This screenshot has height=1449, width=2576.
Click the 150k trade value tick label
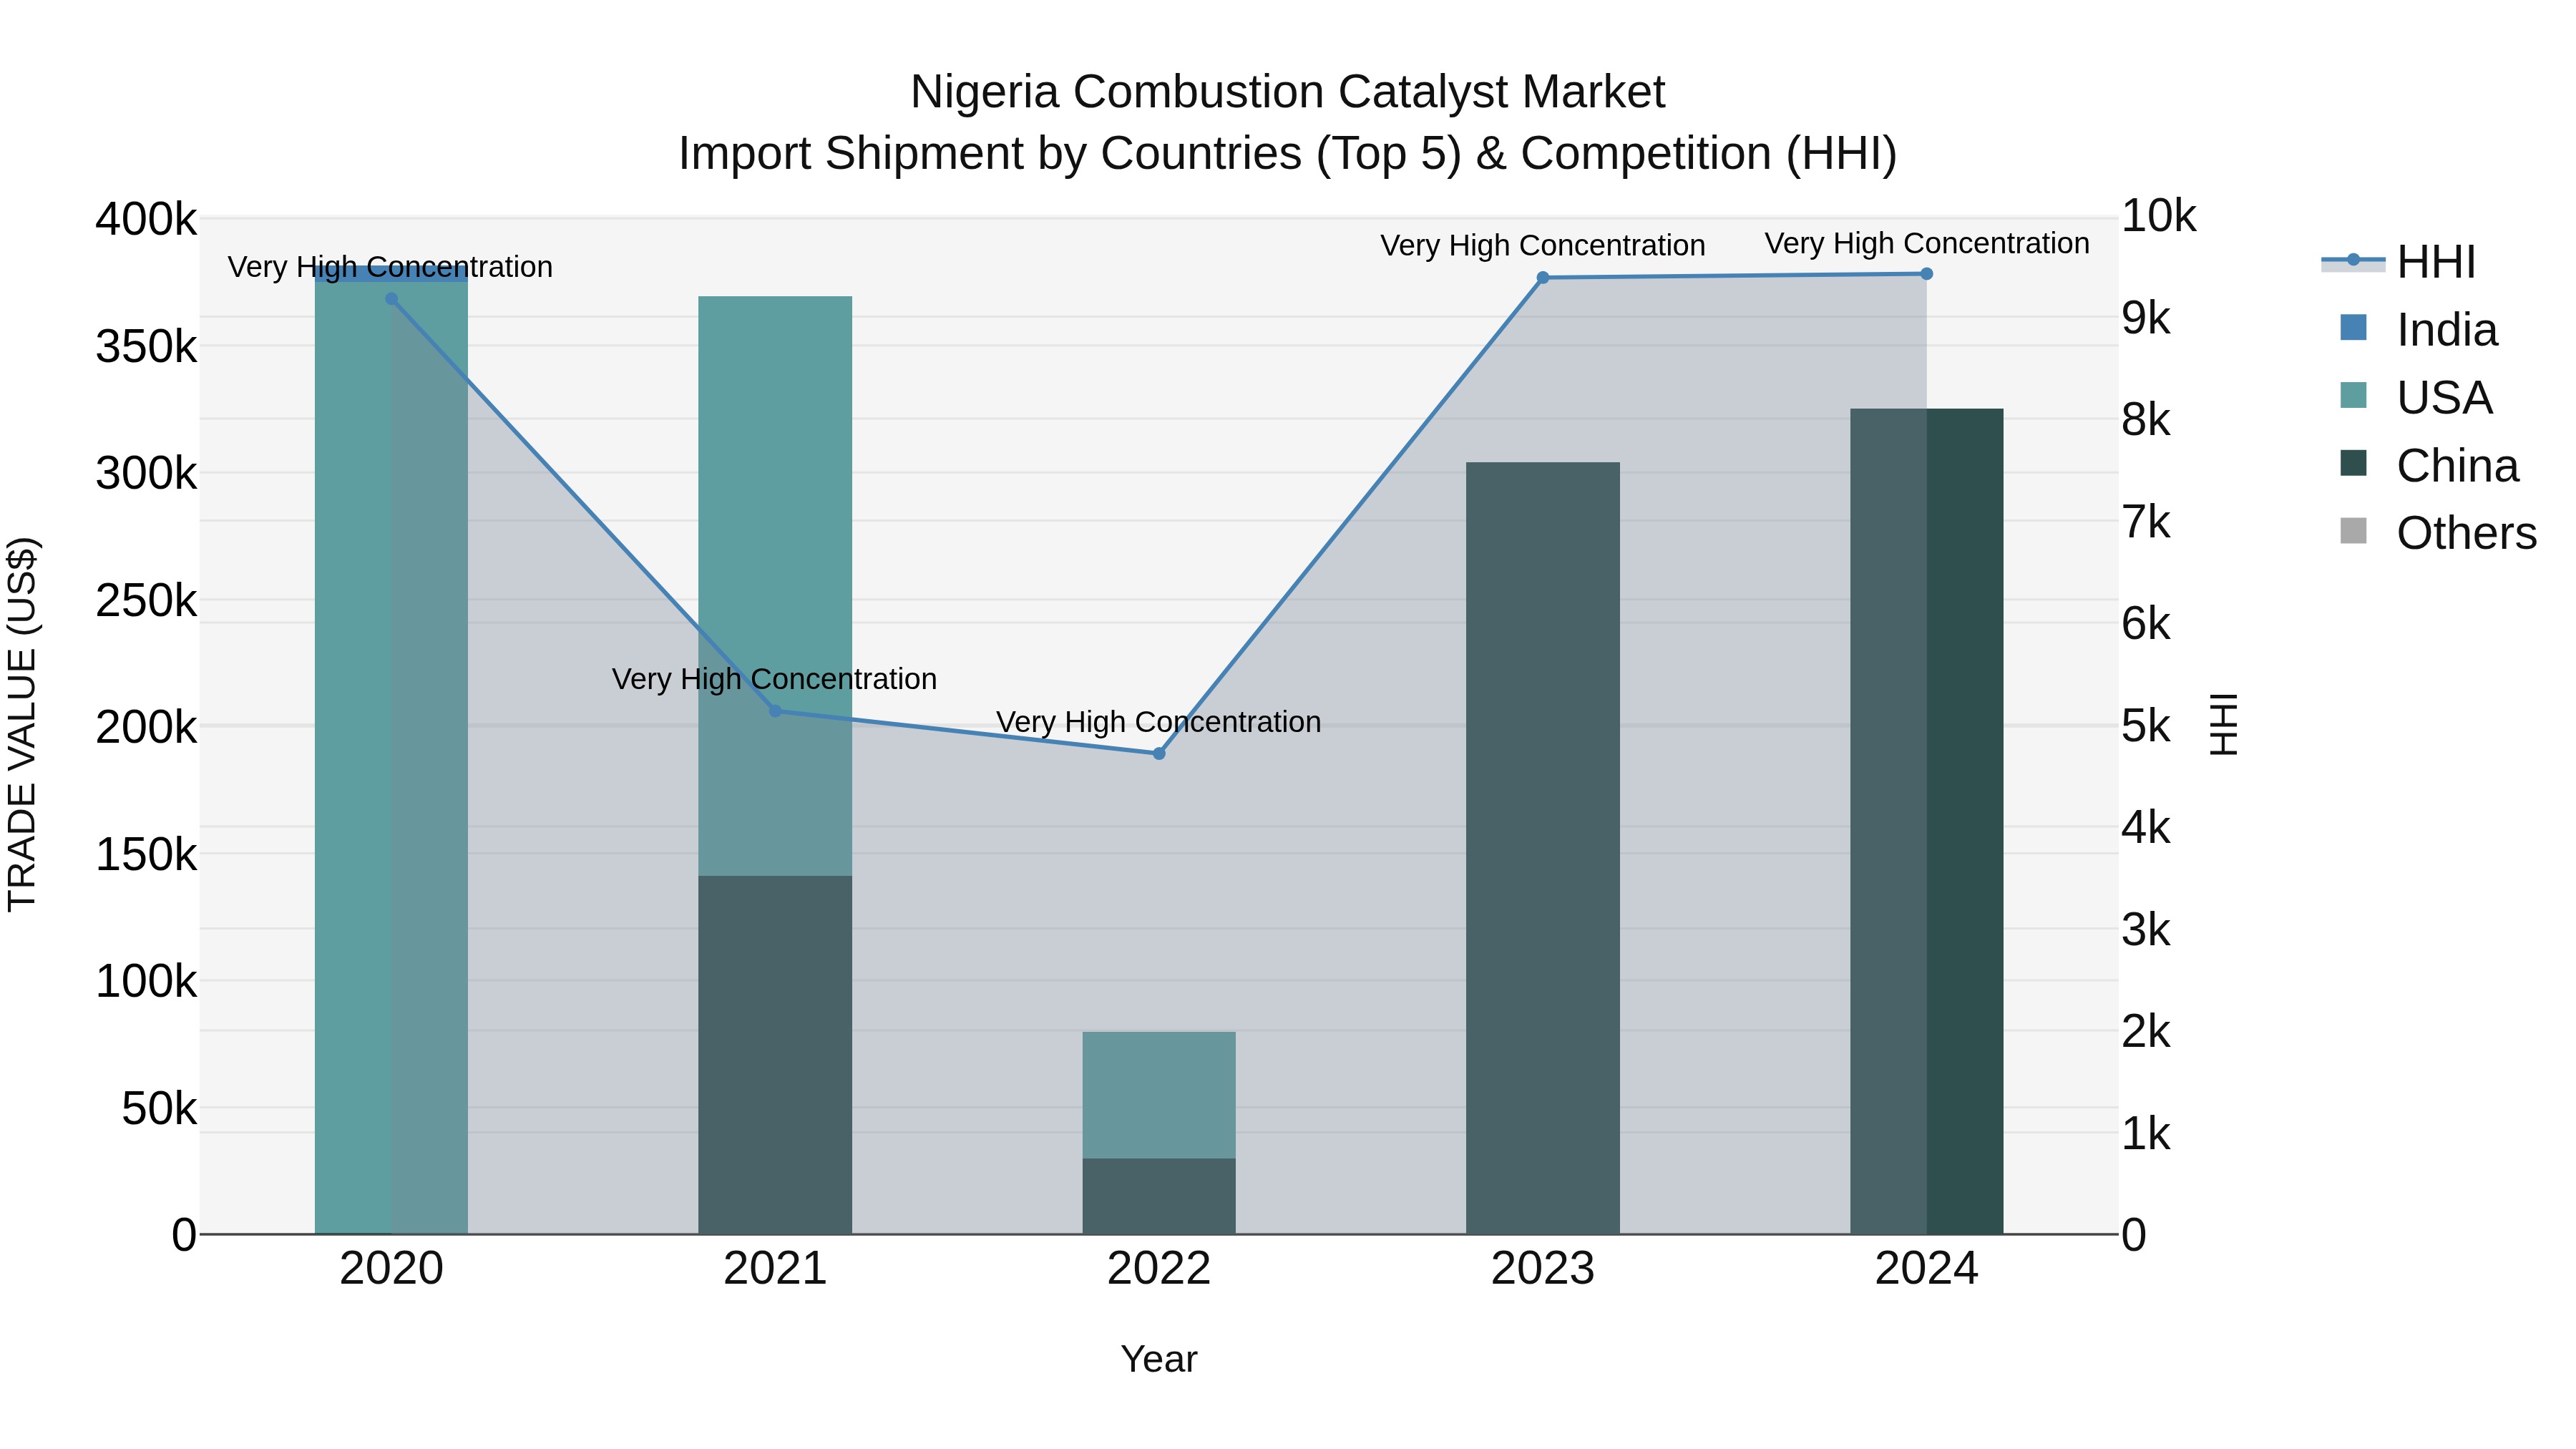pos(146,855)
